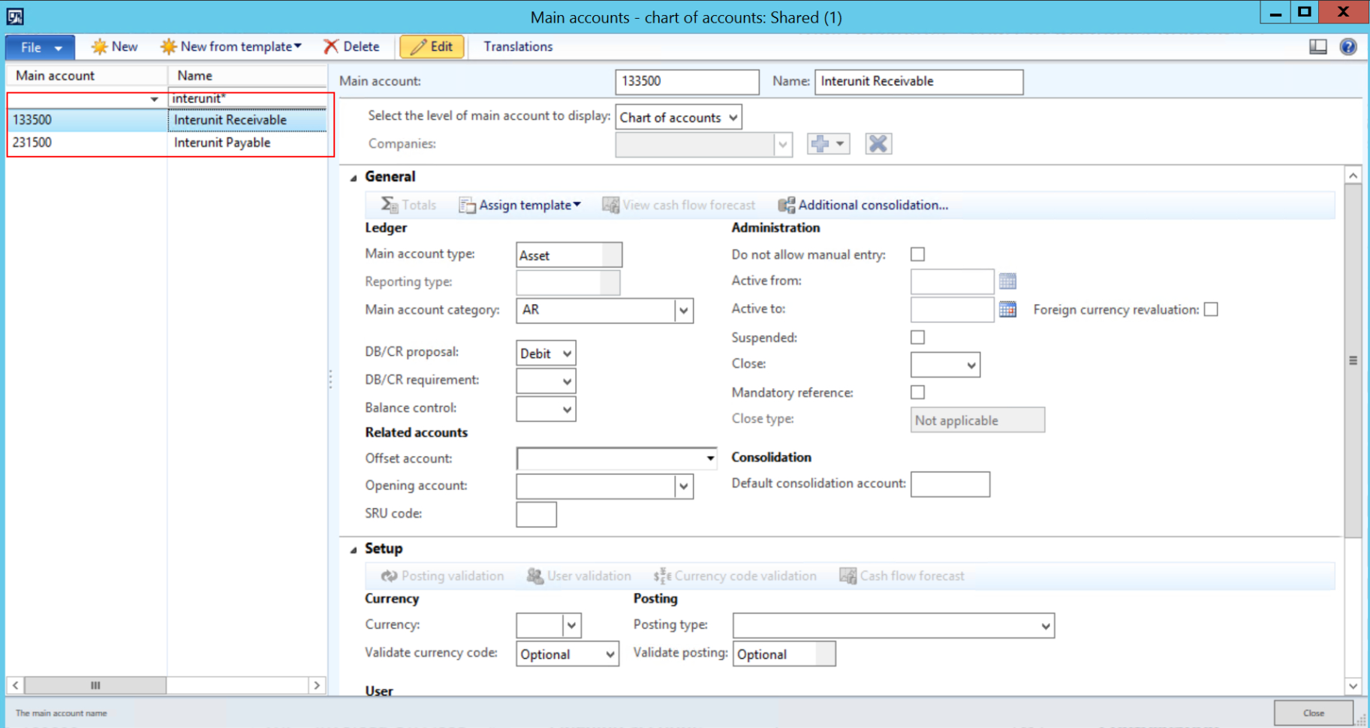1370x728 pixels.
Task: Open the Totals window
Action: coord(408,204)
